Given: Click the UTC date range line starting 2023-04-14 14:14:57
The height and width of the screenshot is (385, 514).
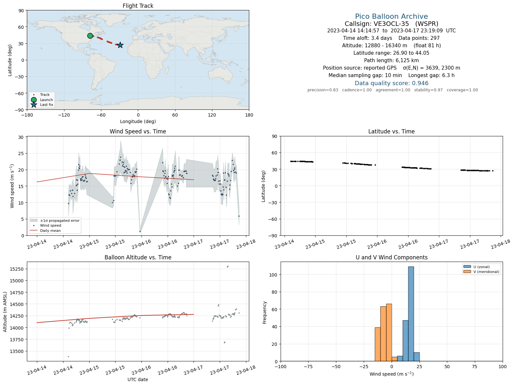Looking at the screenshot, I should pyautogui.click(x=391, y=31).
